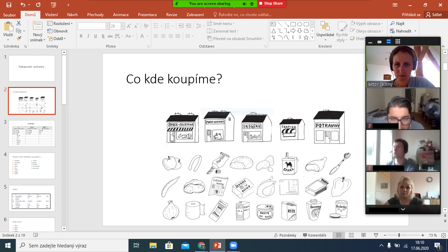
Task: Click the Uspořádat arrange icon
Action: pos(325,26)
